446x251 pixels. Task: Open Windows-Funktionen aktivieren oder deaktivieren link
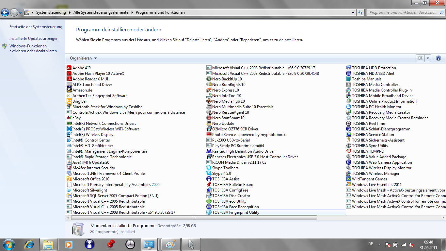click(x=33, y=48)
